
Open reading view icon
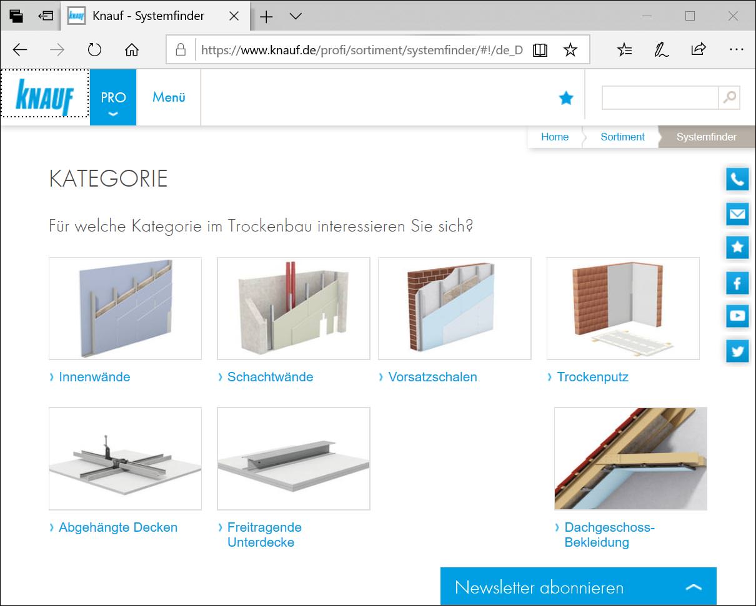tap(540, 50)
